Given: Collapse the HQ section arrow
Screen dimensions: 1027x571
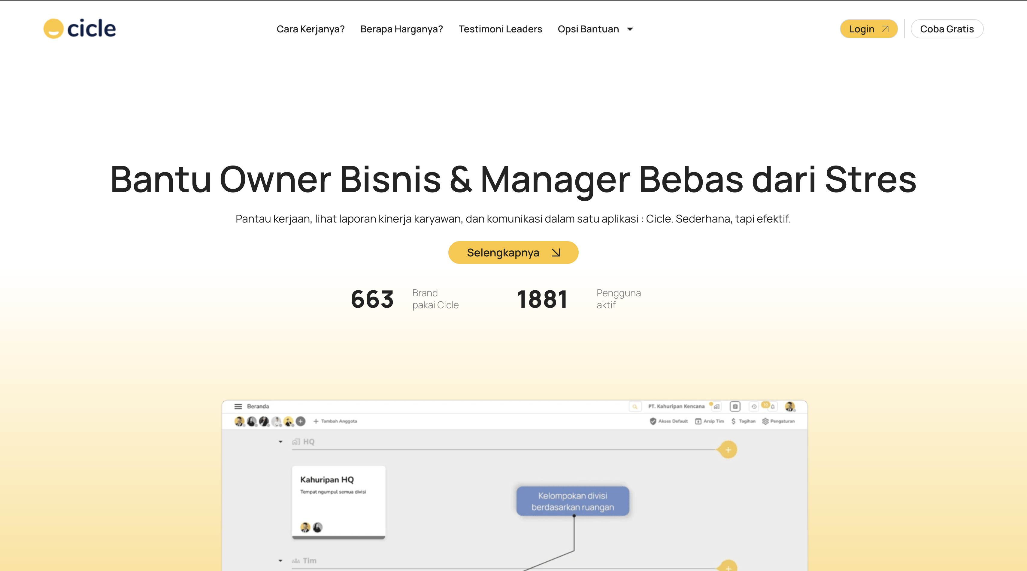Looking at the screenshot, I should (x=281, y=441).
